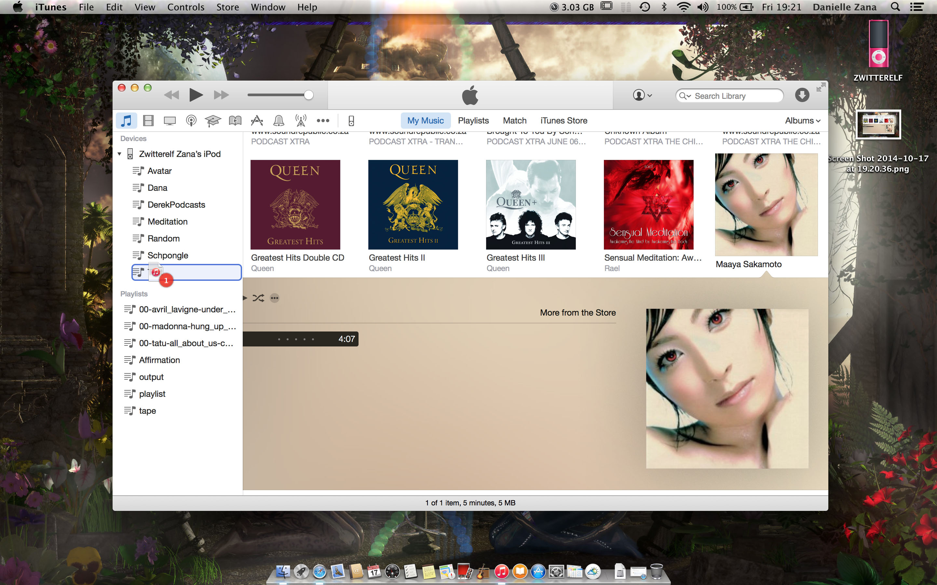
Task: Open the Movies library icon
Action: pos(148,121)
